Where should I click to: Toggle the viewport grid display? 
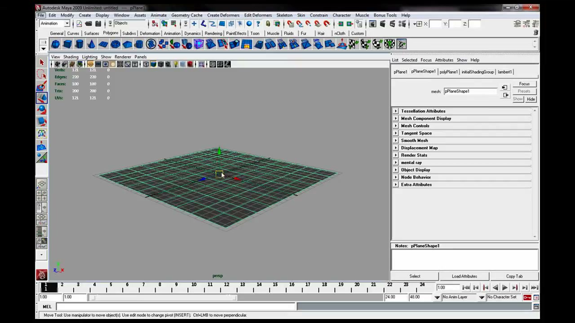pos(90,64)
